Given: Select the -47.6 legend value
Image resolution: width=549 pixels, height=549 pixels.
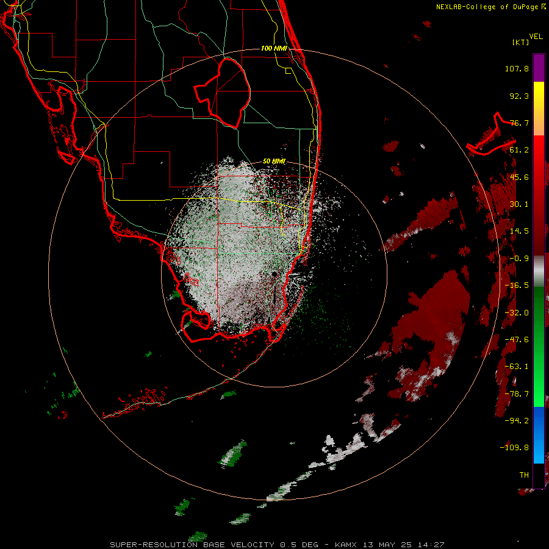Looking at the screenshot, I should [x=517, y=340].
